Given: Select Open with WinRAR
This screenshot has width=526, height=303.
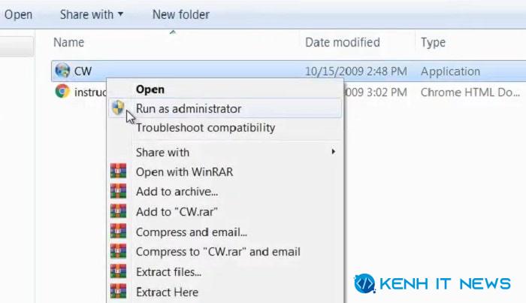Looking at the screenshot, I should point(225,172).
